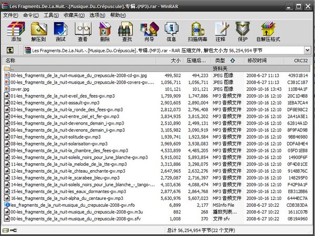This screenshot has width=315, height=236.
Task: Select the 2008-covers-gw file name
Action: coord(82,82)
